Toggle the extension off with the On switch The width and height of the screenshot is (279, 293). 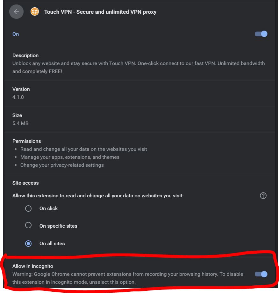pos(261,34)
